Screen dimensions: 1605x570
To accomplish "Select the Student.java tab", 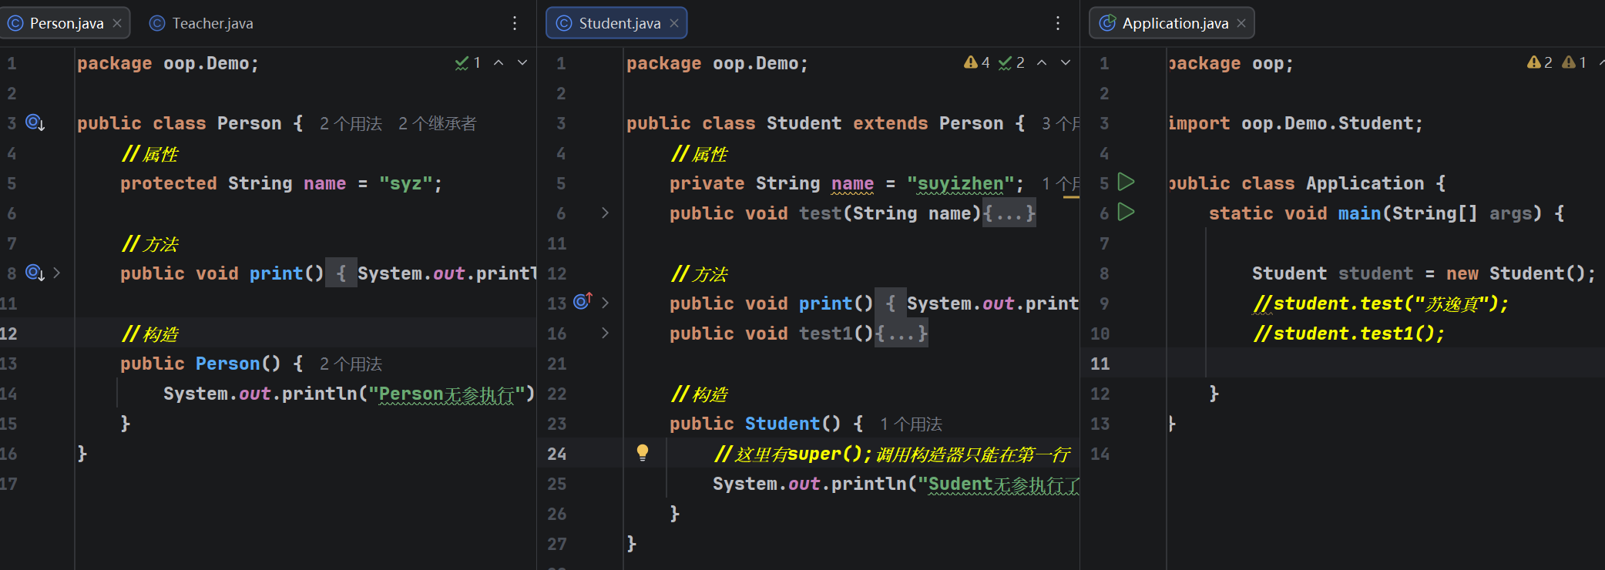I will pyautogui.click(x=616, y=23).
